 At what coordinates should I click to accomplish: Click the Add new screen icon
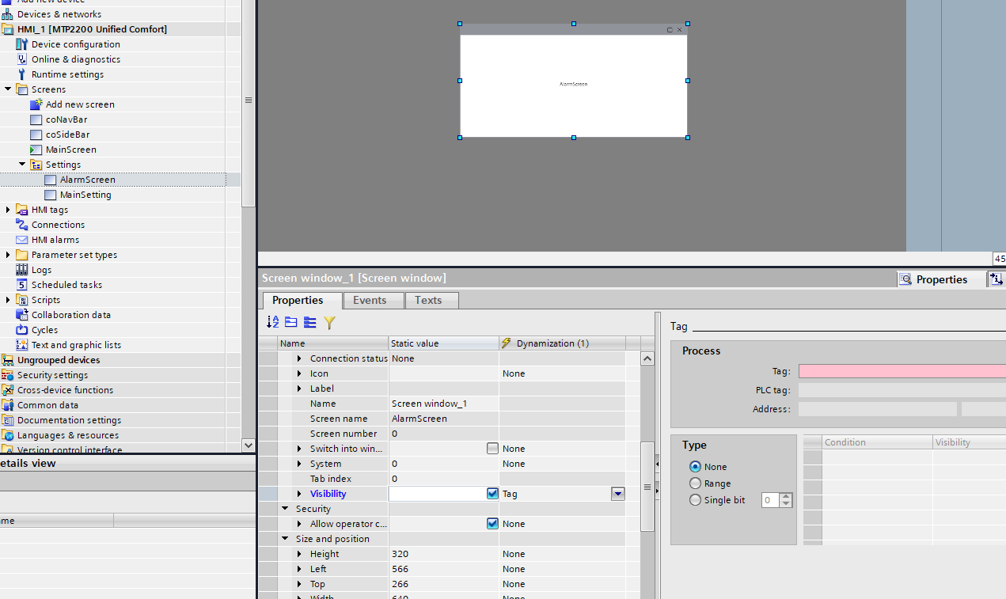[x=36, y=104]
